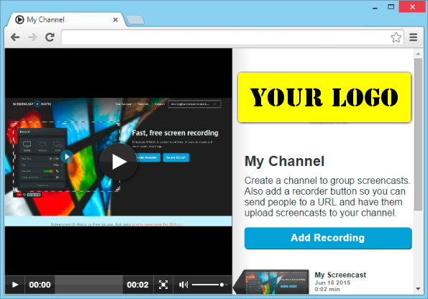The height and width of the screenshot is (299, 428).
Task: Click the scrollbar down arrow
Action: 418,289
